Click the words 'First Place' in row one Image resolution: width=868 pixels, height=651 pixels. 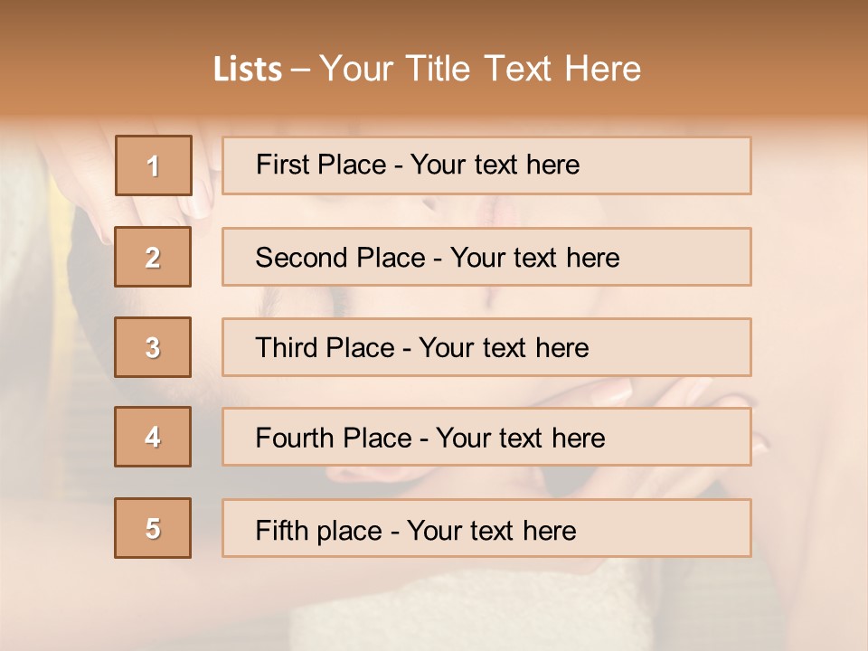[321, 165]
